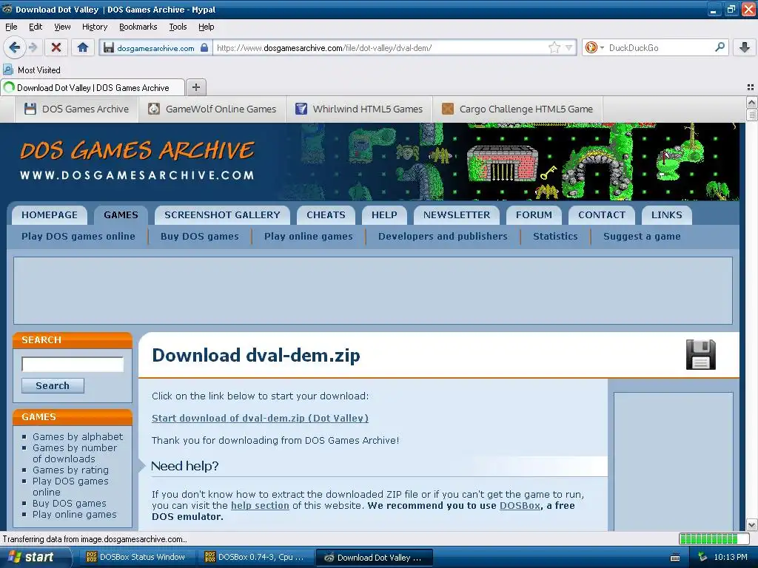The image size is (758, 568).
Task: Click the search magnifier icon in search box
Action: pos(720,47)
